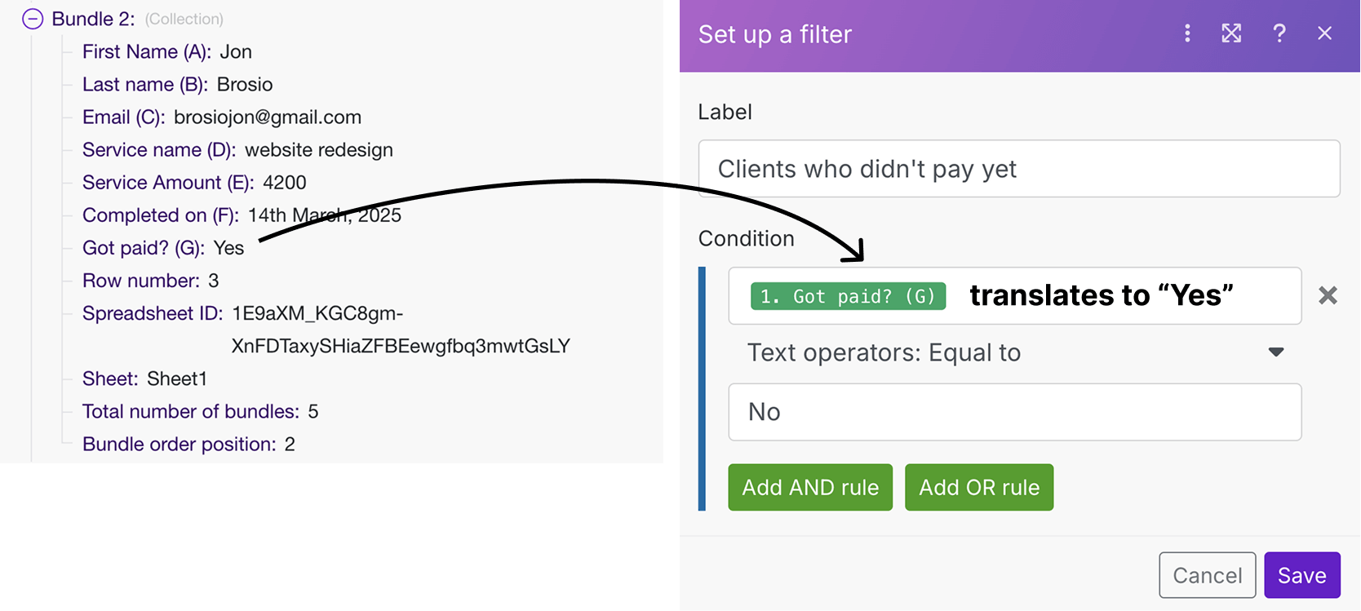Open the Text operators: Equal to dropdown
This screenshot has height=611, width=1361.
point(1014,352)
